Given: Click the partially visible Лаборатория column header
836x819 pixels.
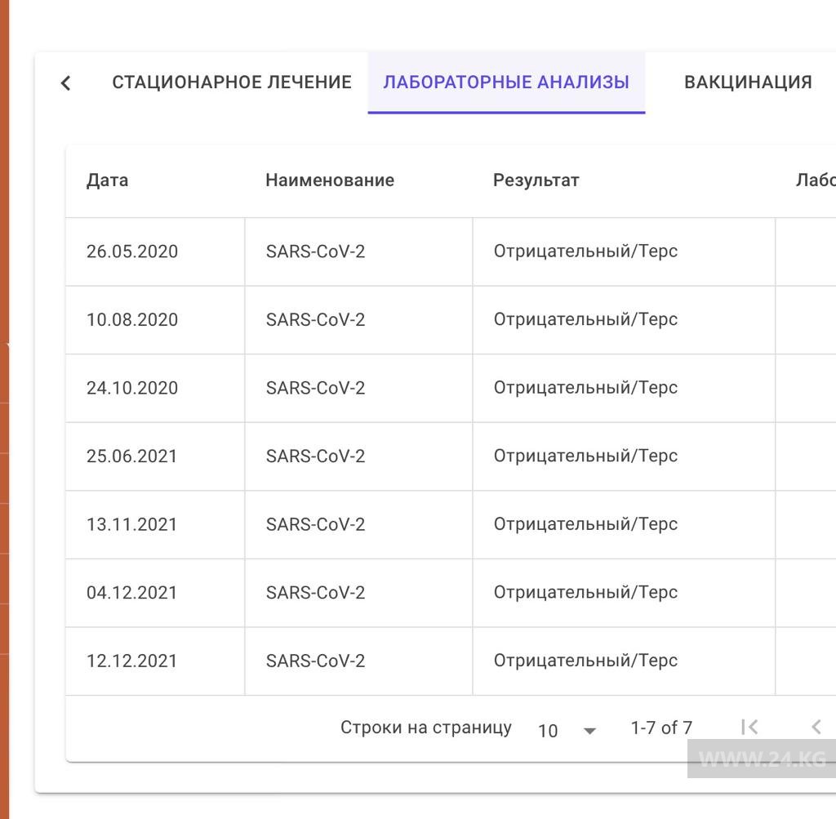Looking at the screenshot, I should [815, 180].
